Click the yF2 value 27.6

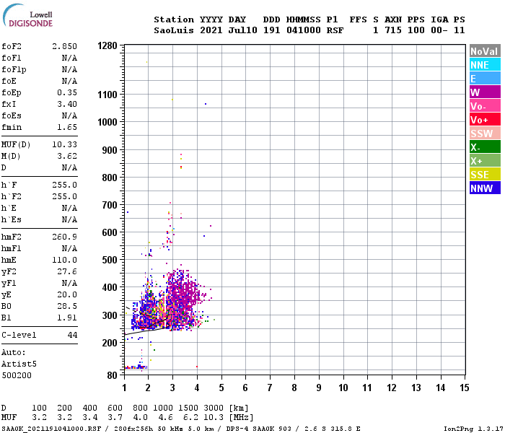click(x=67, y=271)
